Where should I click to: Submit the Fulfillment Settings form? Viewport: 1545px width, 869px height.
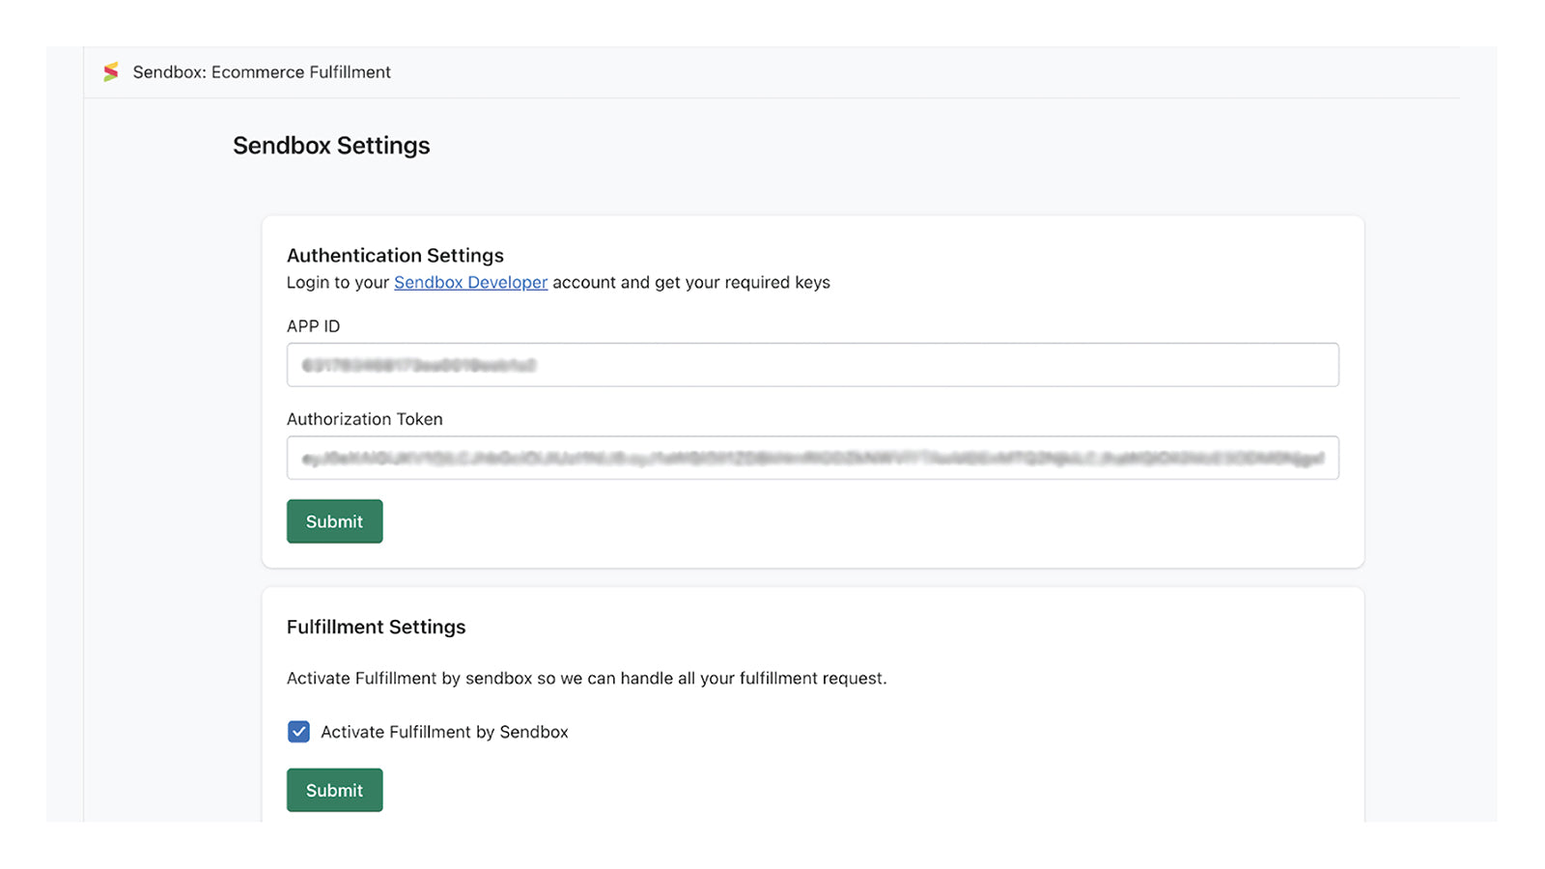[x=334, y=790]
